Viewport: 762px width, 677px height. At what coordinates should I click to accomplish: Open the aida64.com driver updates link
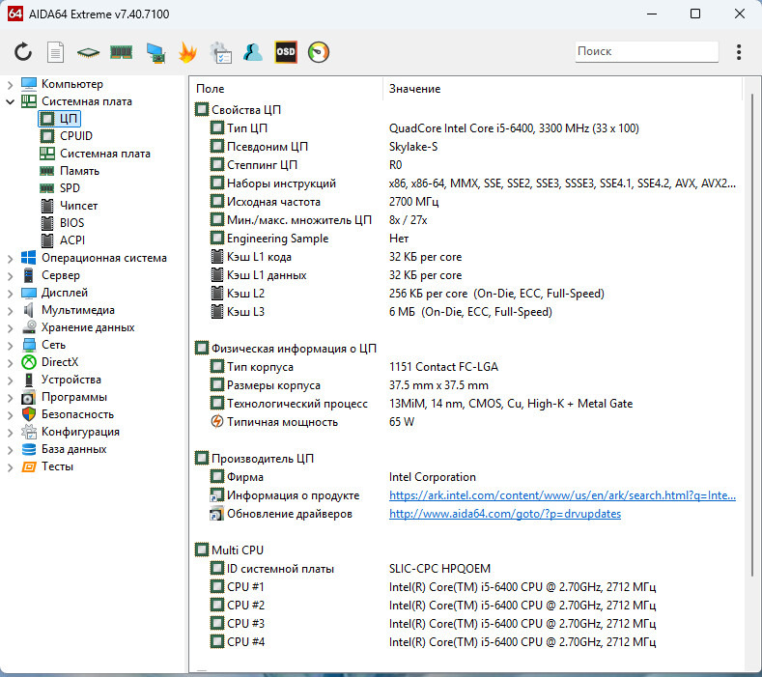point(504,514)
